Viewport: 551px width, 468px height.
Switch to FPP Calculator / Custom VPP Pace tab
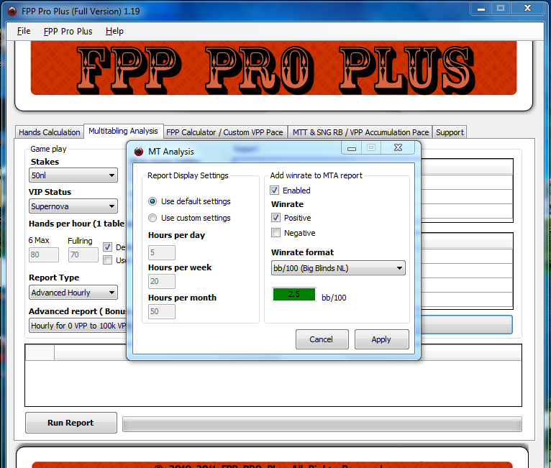(224, 132)
